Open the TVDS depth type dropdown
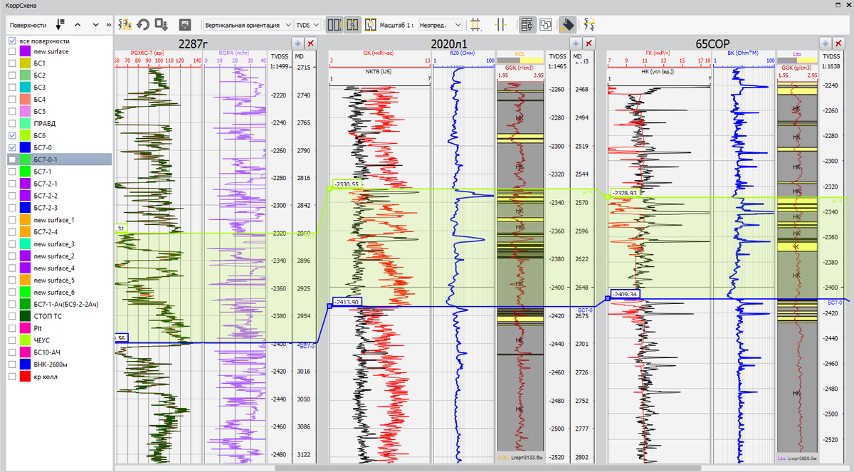This screenshot has height=472, width=854. coord(307,24)
